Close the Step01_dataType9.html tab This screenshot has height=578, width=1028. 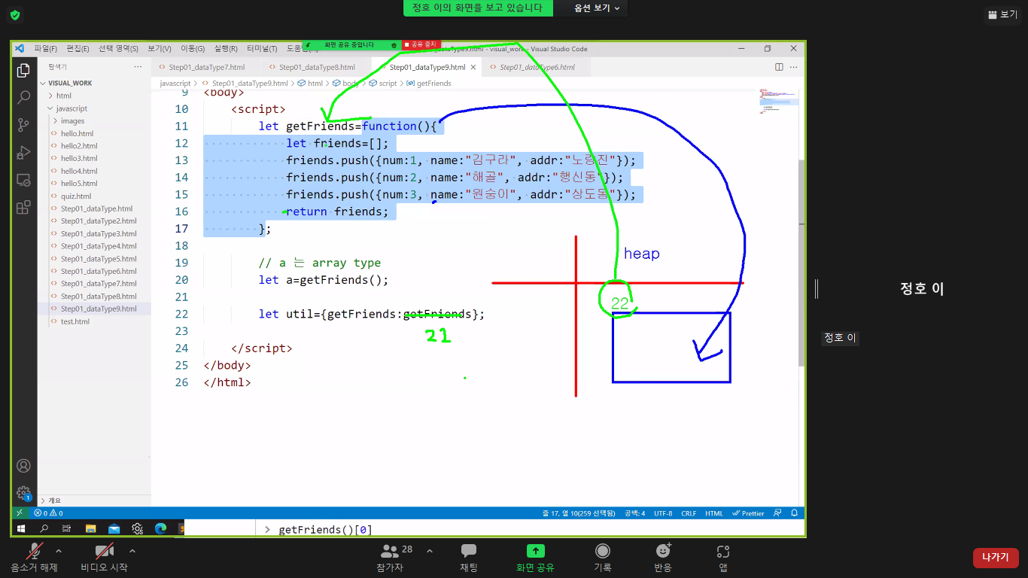coord(473,67)
